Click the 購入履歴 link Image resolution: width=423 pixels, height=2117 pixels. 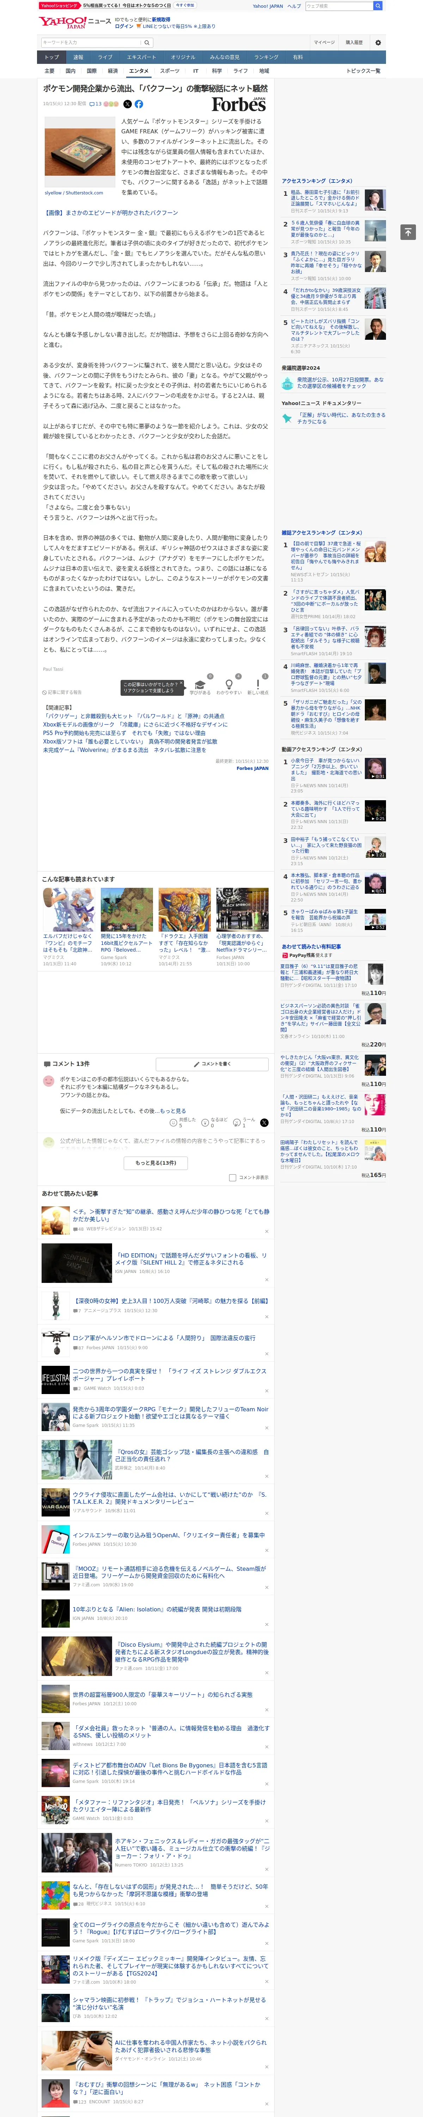pos(354,43)
